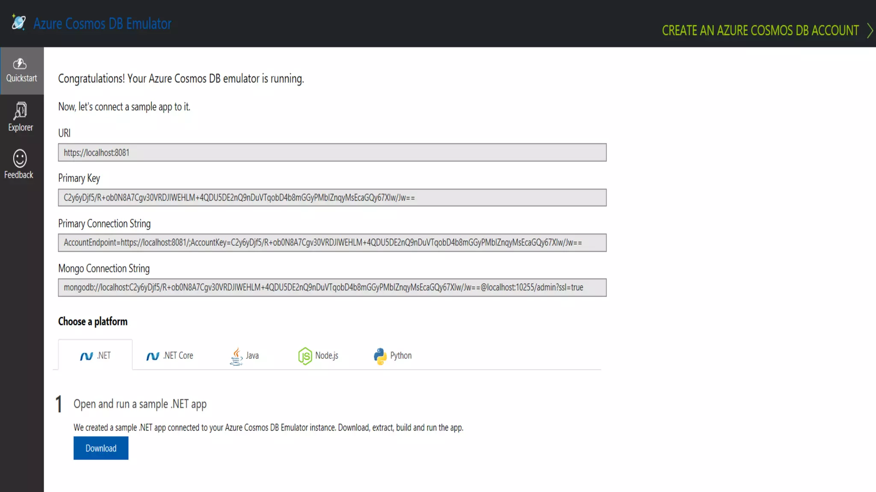Click the Node.js hexagon icon
Screen dimensions: 876x492
coord(305,356)
